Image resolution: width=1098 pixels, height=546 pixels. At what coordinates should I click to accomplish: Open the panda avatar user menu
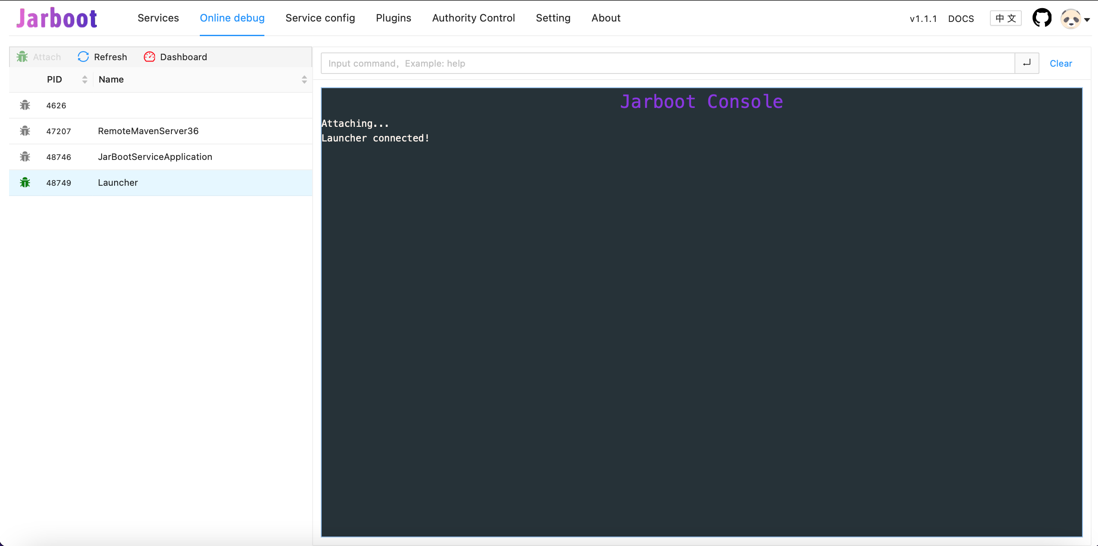point(1075,19)
